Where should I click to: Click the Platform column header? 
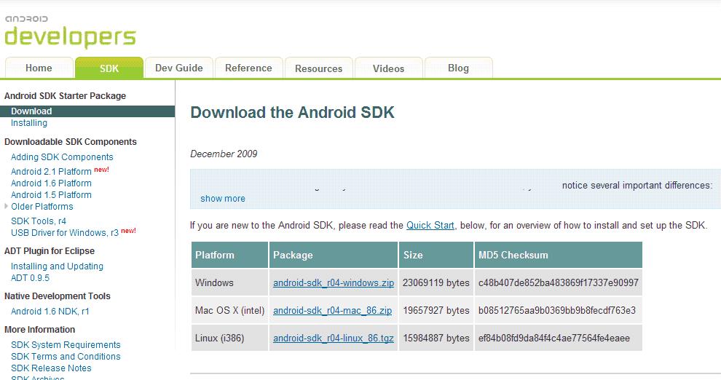point(229,255)
